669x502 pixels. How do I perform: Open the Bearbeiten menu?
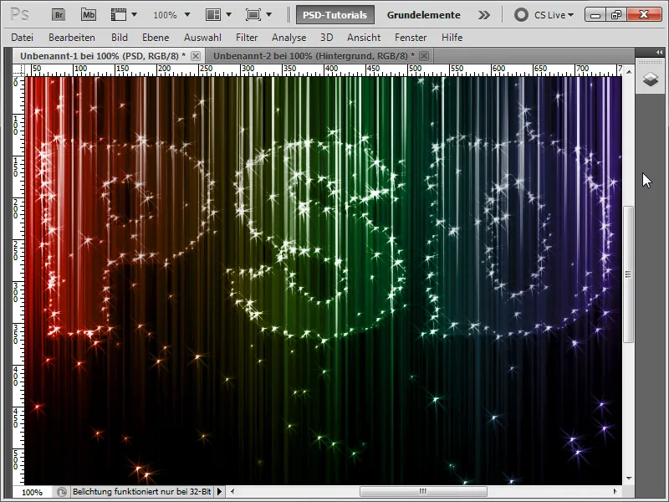72,38
